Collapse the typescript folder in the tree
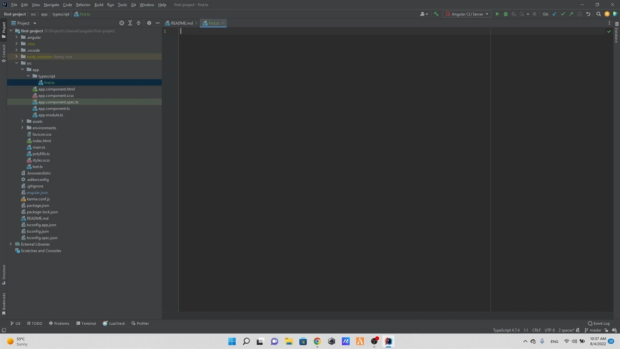620x349 pixels. [x=28, y=76]
